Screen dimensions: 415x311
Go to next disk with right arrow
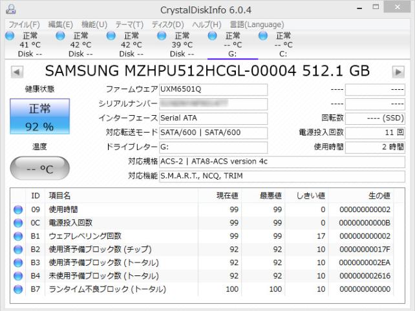[x=398, y=71]
